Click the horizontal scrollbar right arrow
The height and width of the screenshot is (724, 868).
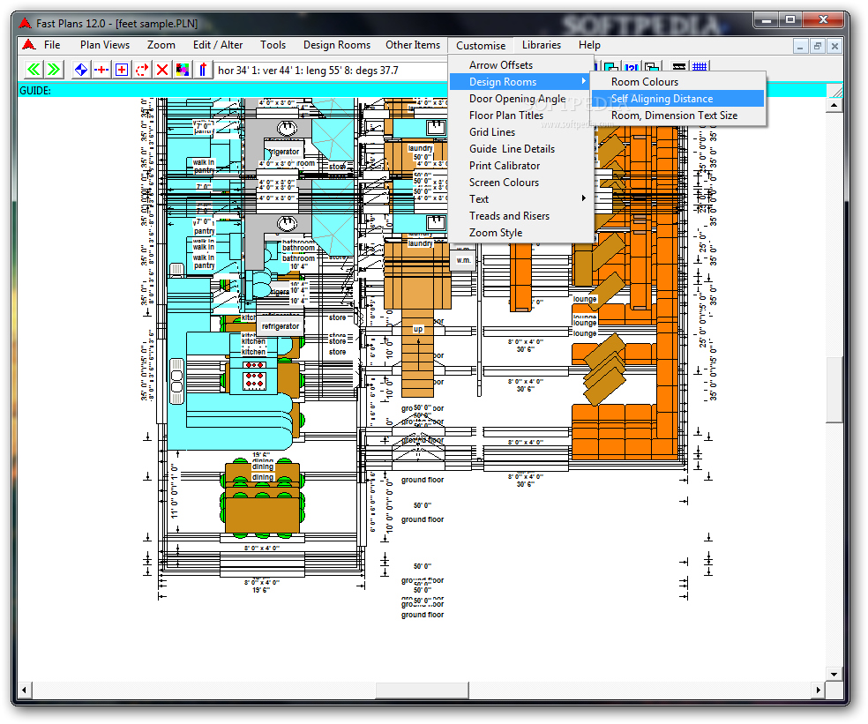819,690
